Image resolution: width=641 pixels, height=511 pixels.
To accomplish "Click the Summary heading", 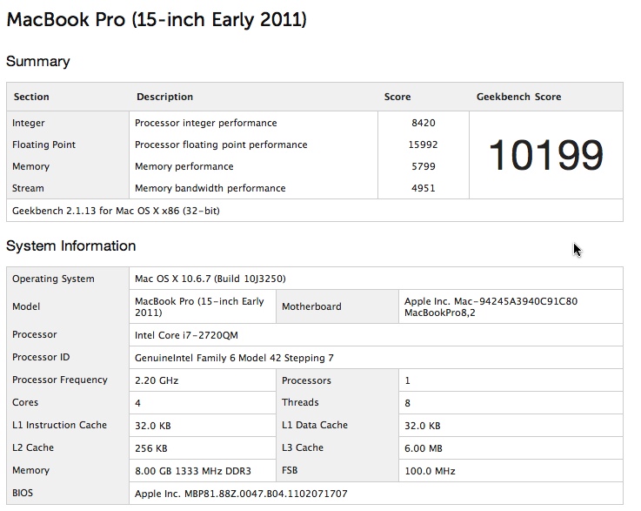I will 38,61.
